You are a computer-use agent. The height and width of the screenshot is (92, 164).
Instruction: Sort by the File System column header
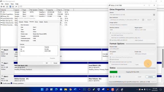[x=34, y=10]
